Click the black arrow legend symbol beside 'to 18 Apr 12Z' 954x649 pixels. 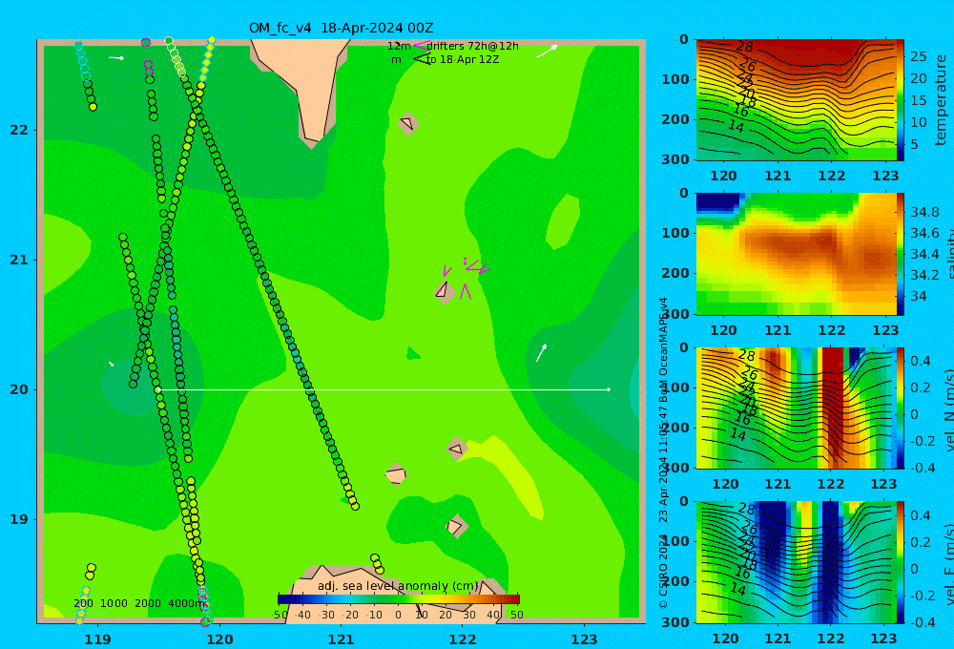click(x=421, y=58)
